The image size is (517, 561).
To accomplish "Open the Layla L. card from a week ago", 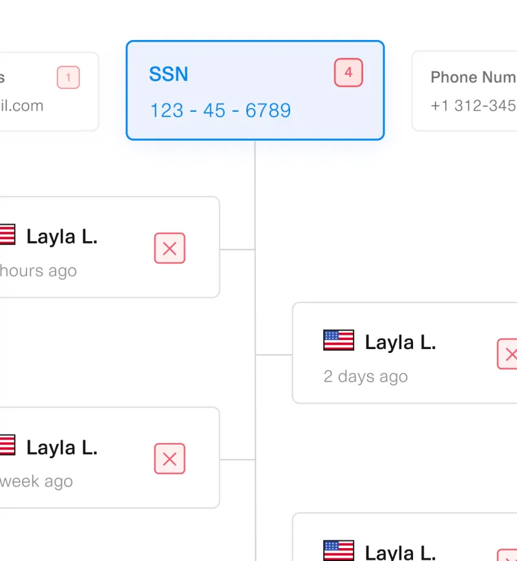I will [x=109, y=457].
